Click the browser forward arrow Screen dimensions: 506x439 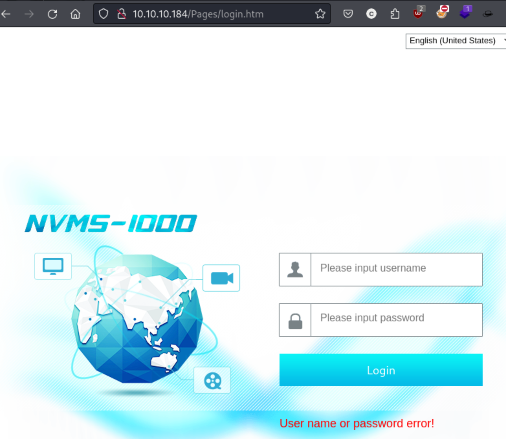pos(29,14)
